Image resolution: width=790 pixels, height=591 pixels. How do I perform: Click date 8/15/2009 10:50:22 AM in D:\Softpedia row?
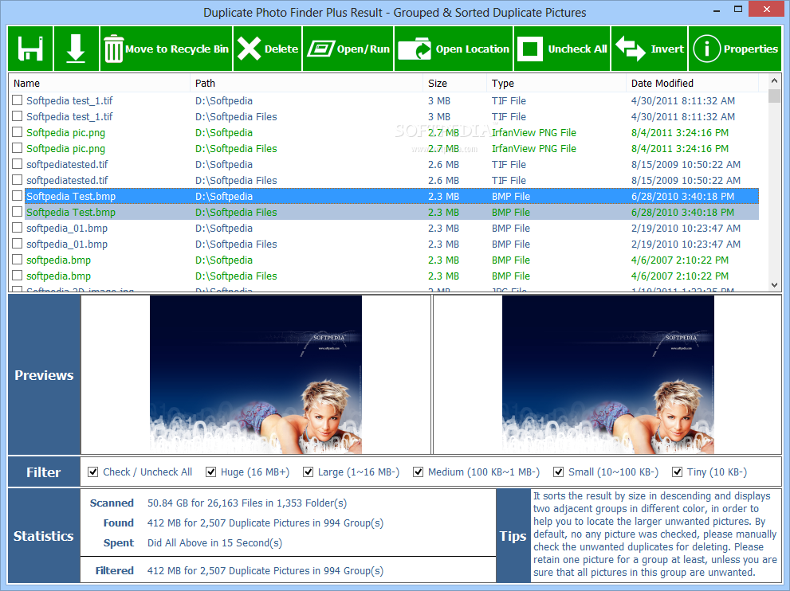pos(686,164)
